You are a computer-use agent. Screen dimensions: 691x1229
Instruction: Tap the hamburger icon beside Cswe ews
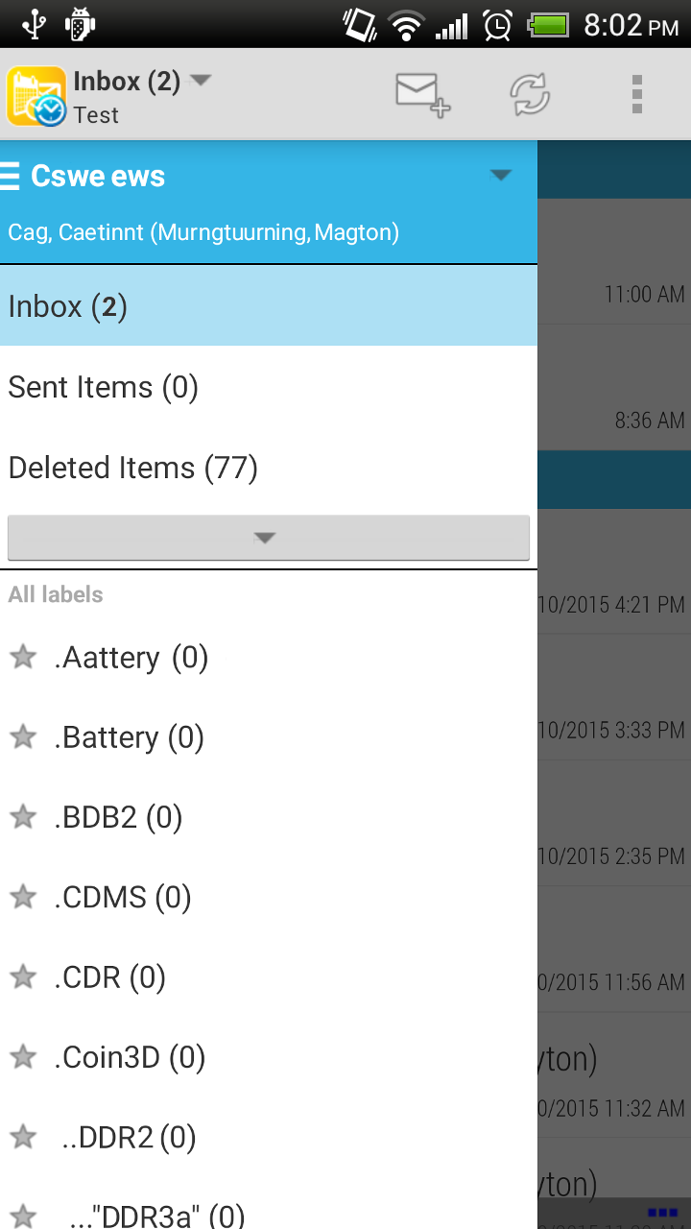point(11,177)
